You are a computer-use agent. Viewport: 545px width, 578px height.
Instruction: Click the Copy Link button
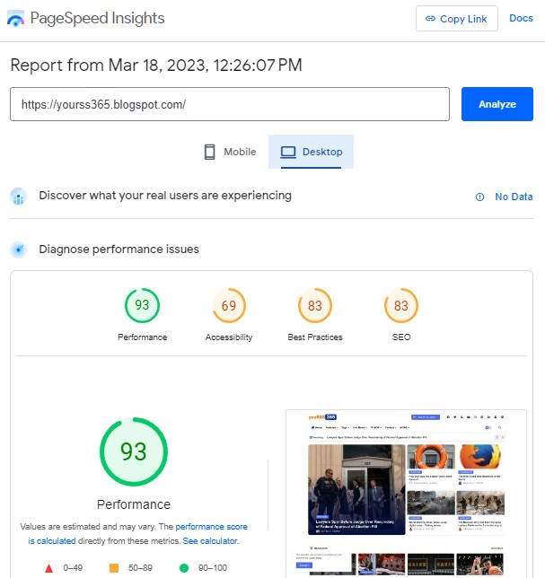(456, 19)
